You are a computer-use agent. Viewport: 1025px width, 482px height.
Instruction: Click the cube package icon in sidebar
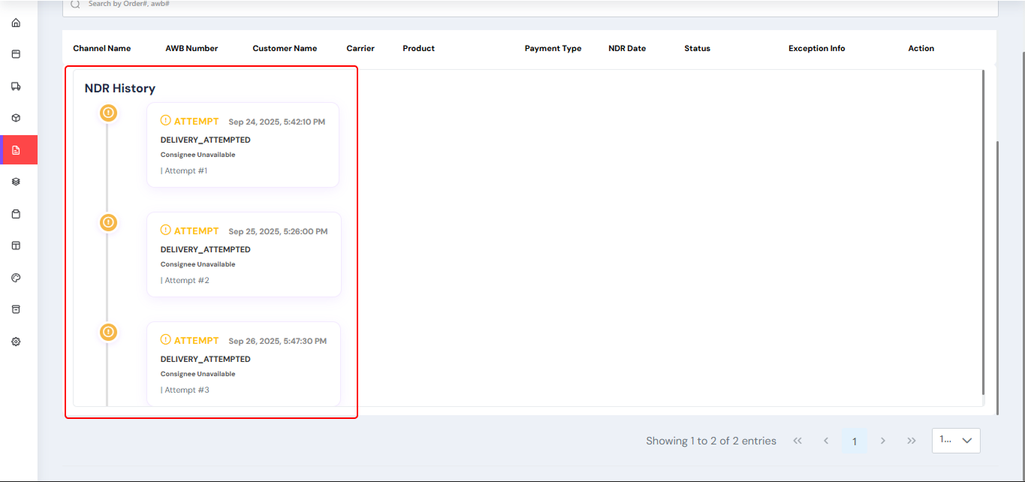tap(16, 118)
